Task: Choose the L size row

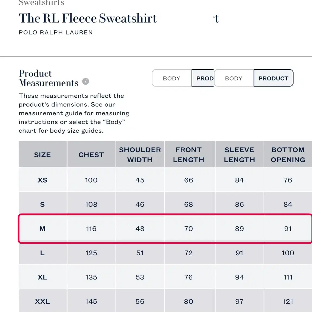Action: click(x=165, y=253)
